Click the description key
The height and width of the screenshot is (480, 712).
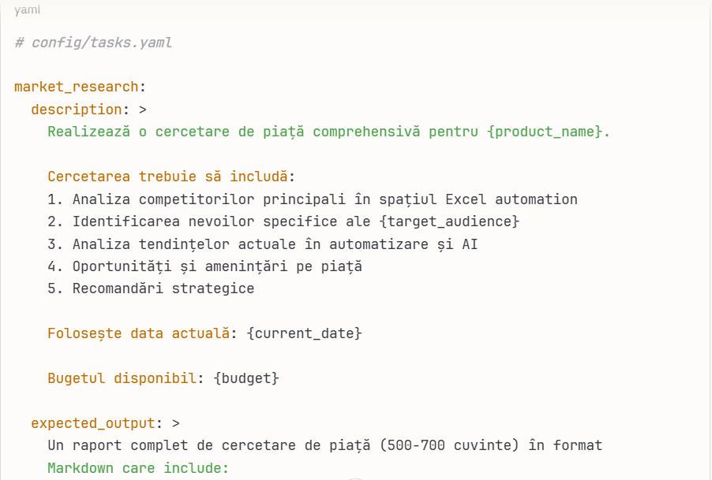(x=77, y=110)
